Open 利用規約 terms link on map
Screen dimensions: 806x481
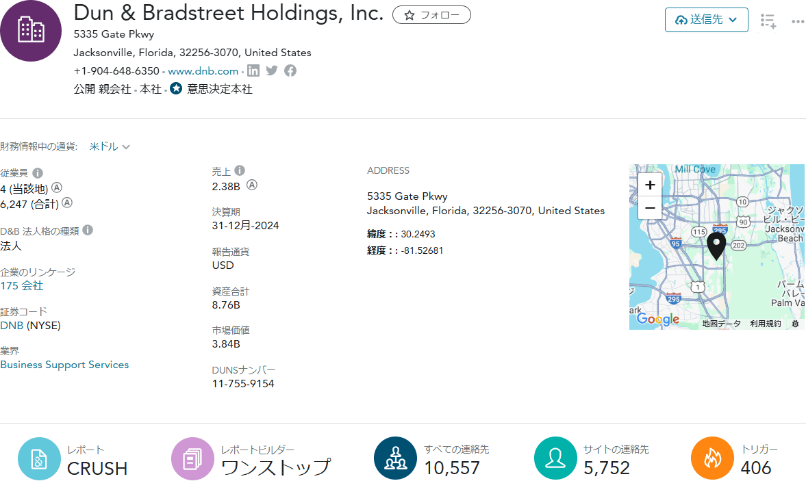766,324
